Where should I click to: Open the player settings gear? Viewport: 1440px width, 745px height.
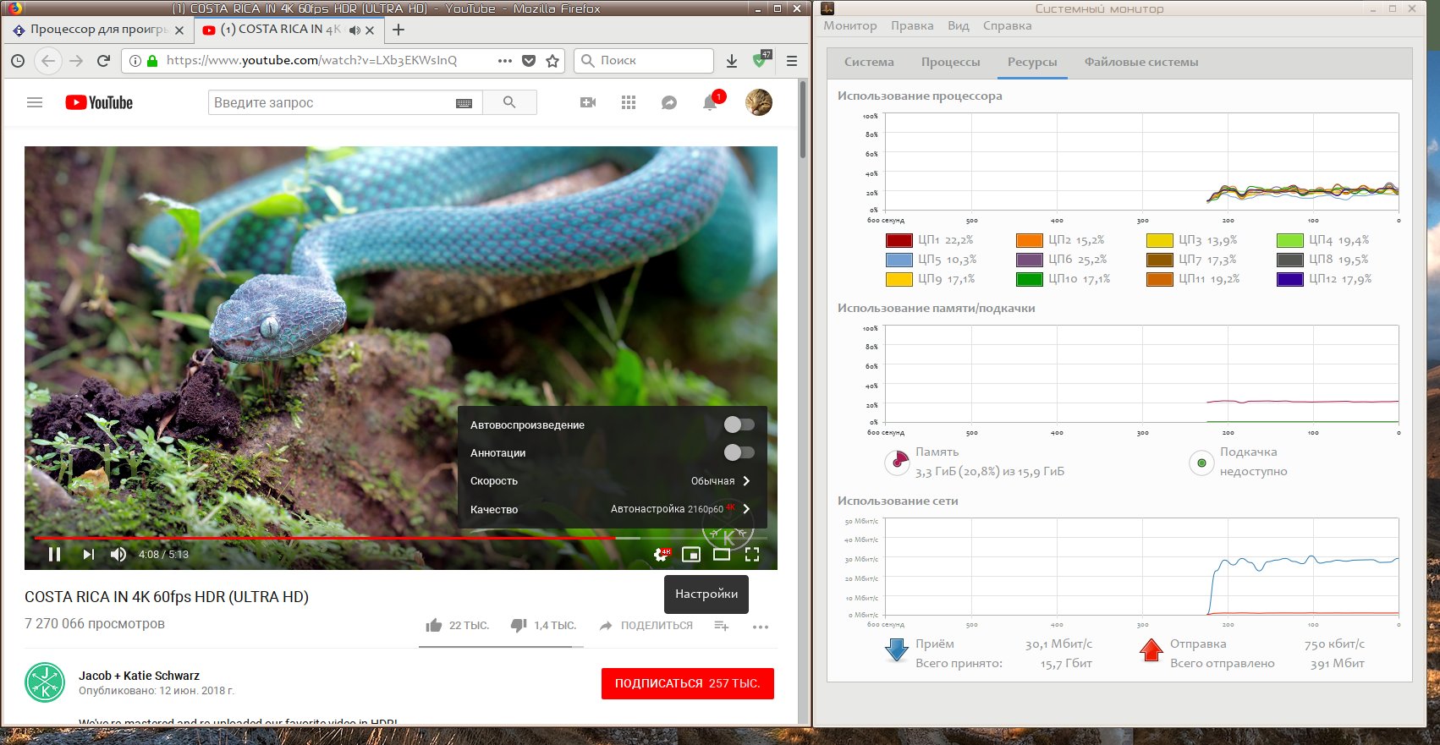(662, 555)
